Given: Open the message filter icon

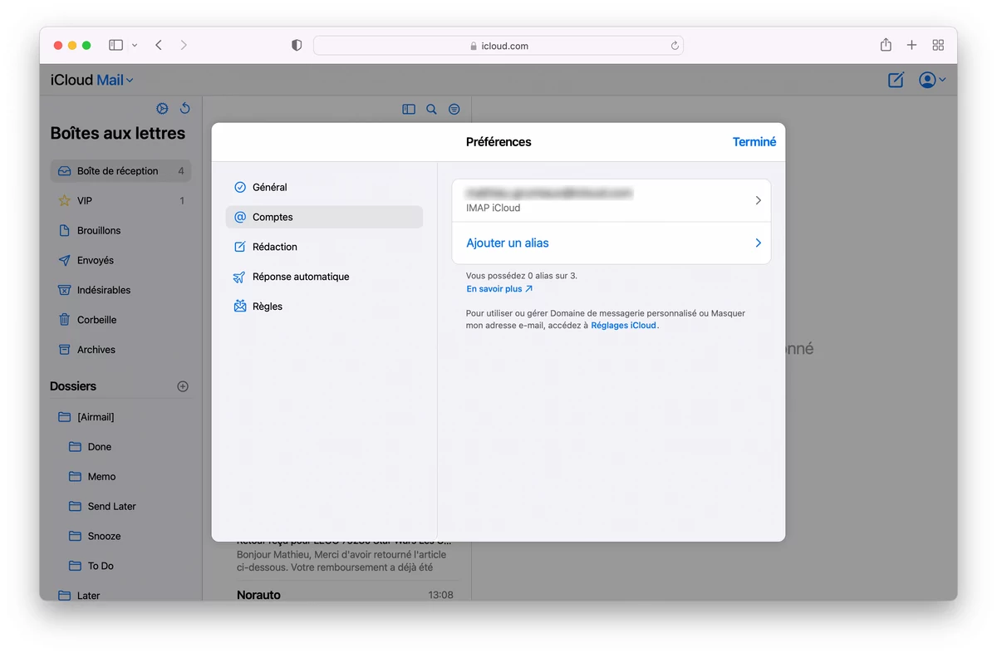Looking at the screenshot, I should click(454, 109).
